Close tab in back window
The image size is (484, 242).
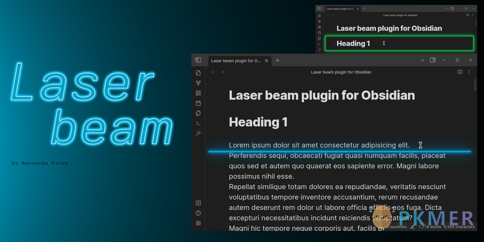tap(358, 9)
